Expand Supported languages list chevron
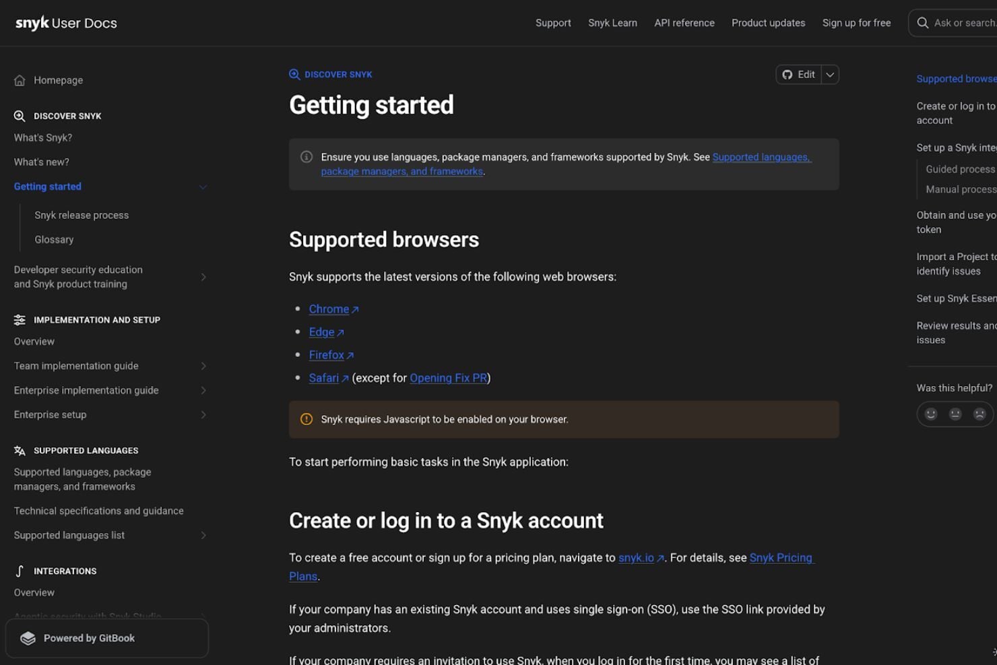 (x=203, y=535)
